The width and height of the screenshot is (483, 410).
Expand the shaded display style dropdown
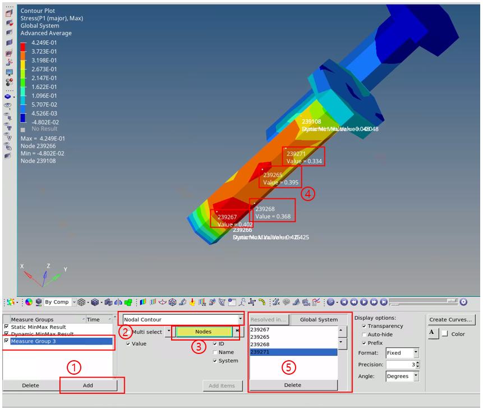pos(102,302)
